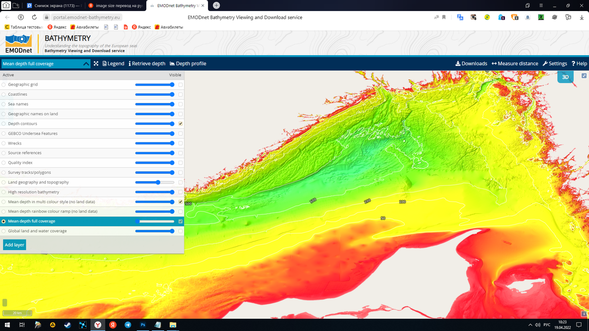Click the fullscreen expand icon beside Legend
Screen dimensions: 589x331
click(96, 63)
